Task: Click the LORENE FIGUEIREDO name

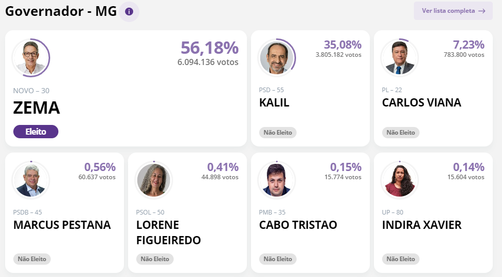Action: coord(169,232)
